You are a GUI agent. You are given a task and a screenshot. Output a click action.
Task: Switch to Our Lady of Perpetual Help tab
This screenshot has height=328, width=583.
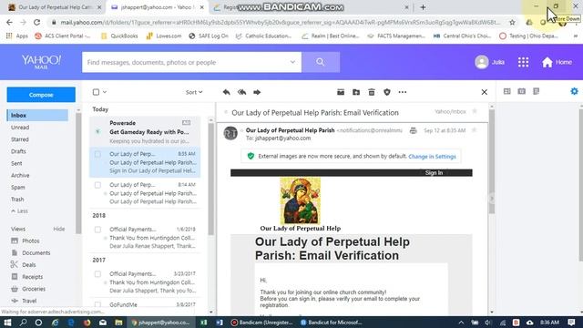[55, 7]
